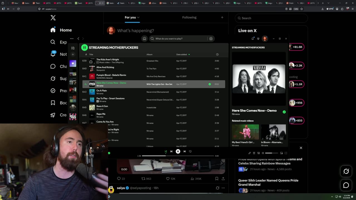This screenshot has width=356, height=200.
Task: Open album With The Lights Out - Box Set
Action: 159,84
